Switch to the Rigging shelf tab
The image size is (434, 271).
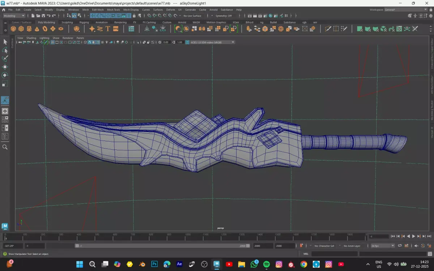(84, 22)
